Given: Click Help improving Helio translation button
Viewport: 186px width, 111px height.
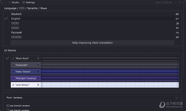Looking at the screenshot, I should click(x=92, y=43).
